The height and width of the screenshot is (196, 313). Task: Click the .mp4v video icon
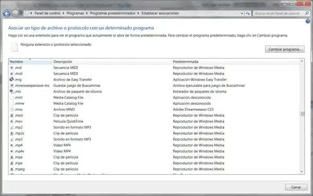12,151
